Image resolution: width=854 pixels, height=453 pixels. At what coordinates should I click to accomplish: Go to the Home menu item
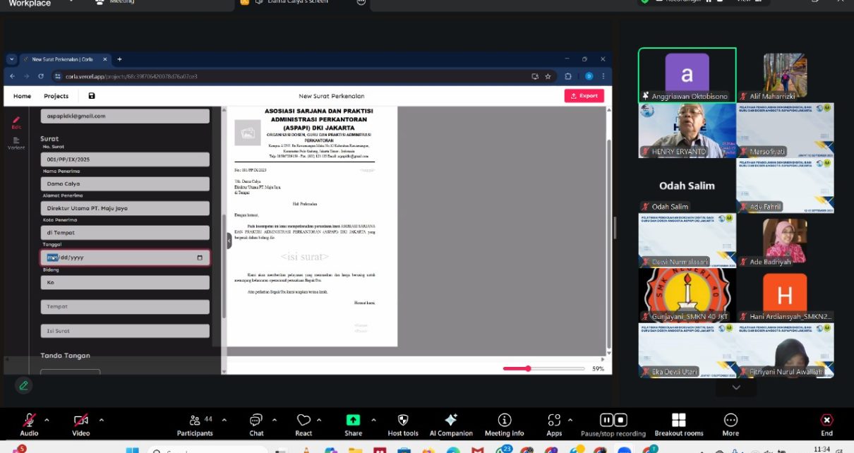[22, 96]
